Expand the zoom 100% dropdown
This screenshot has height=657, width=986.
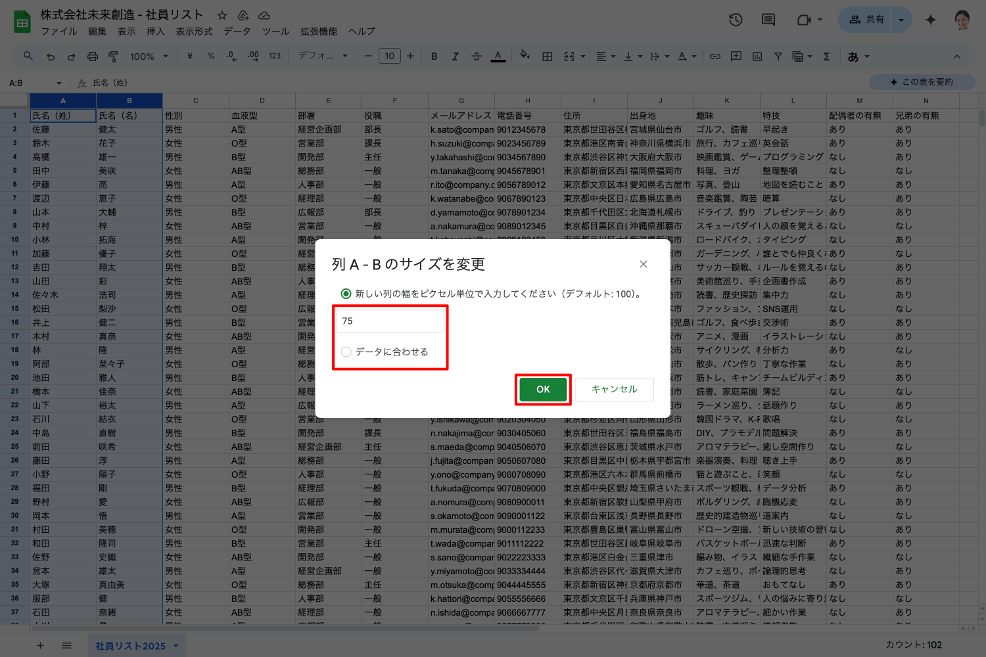click(149, 57)
